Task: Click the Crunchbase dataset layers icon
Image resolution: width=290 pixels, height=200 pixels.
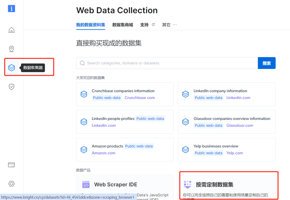Action: 84,94
